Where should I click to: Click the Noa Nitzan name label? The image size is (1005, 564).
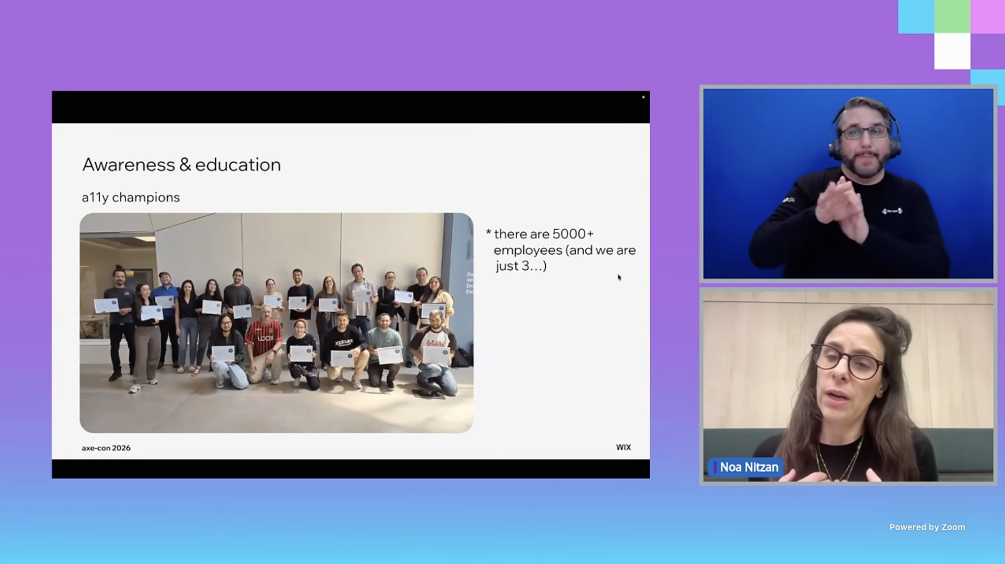pos(749,467)
